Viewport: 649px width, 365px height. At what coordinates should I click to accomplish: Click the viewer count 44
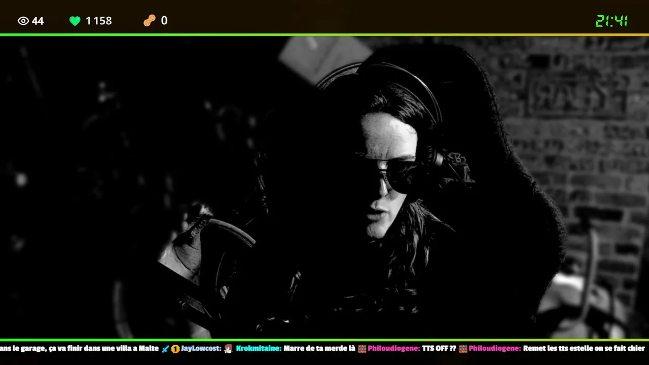click(38, 21)
